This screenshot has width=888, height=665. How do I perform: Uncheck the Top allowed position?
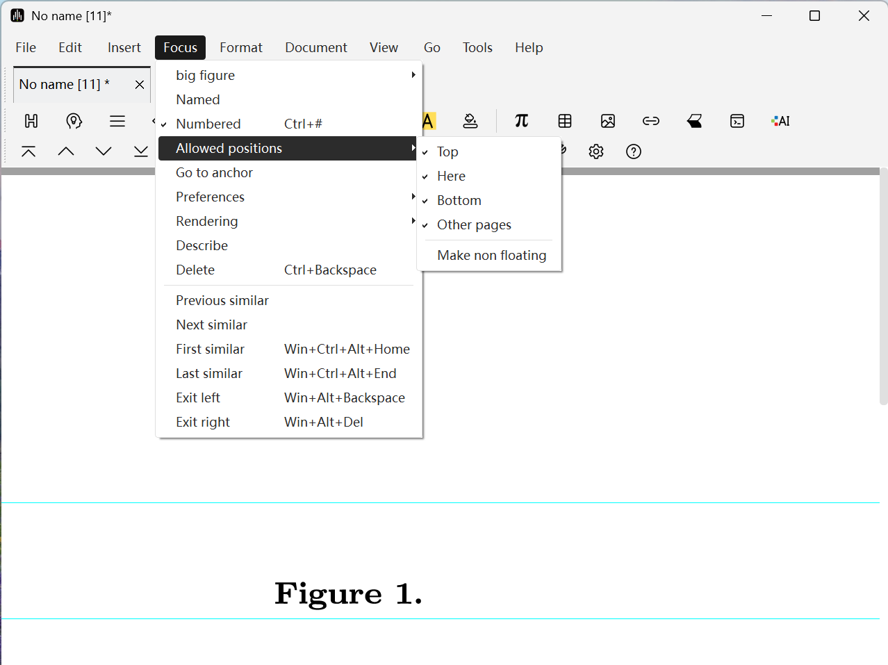447,151
